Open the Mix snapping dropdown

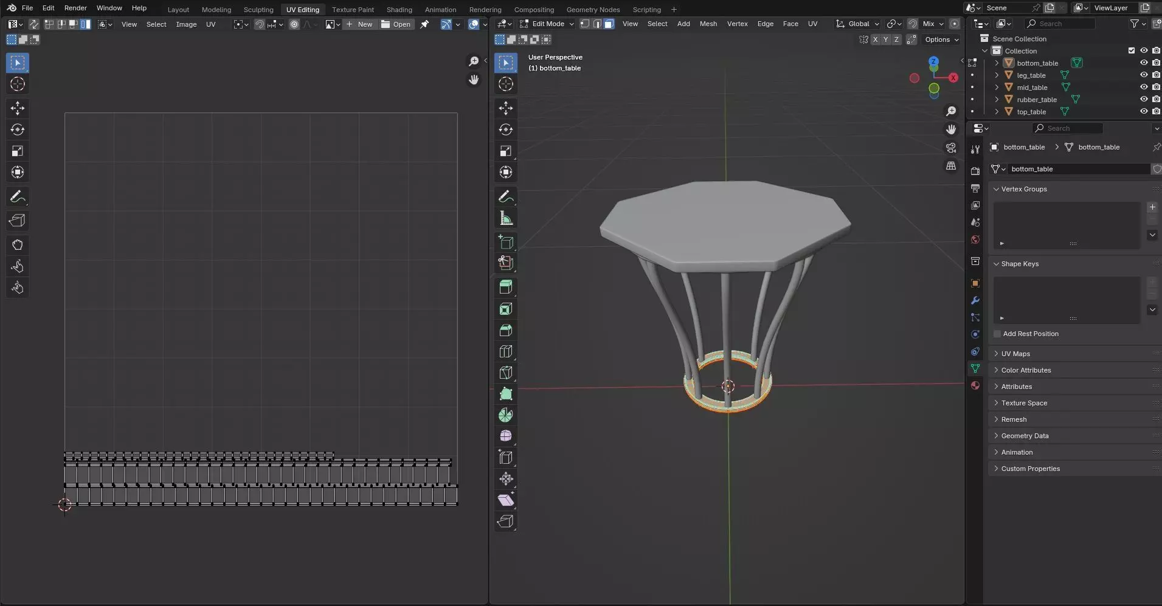pyautogui.click(x=933, y=24)
